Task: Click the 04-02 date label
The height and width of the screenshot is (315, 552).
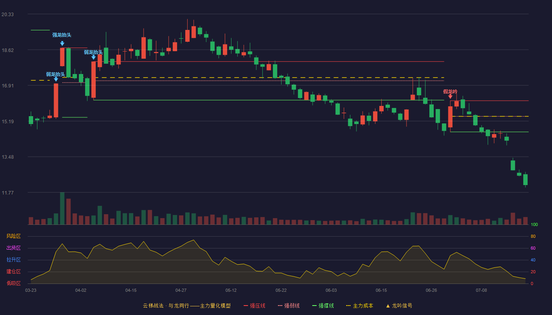Action: pyautogui.click(x=81, y=290)
